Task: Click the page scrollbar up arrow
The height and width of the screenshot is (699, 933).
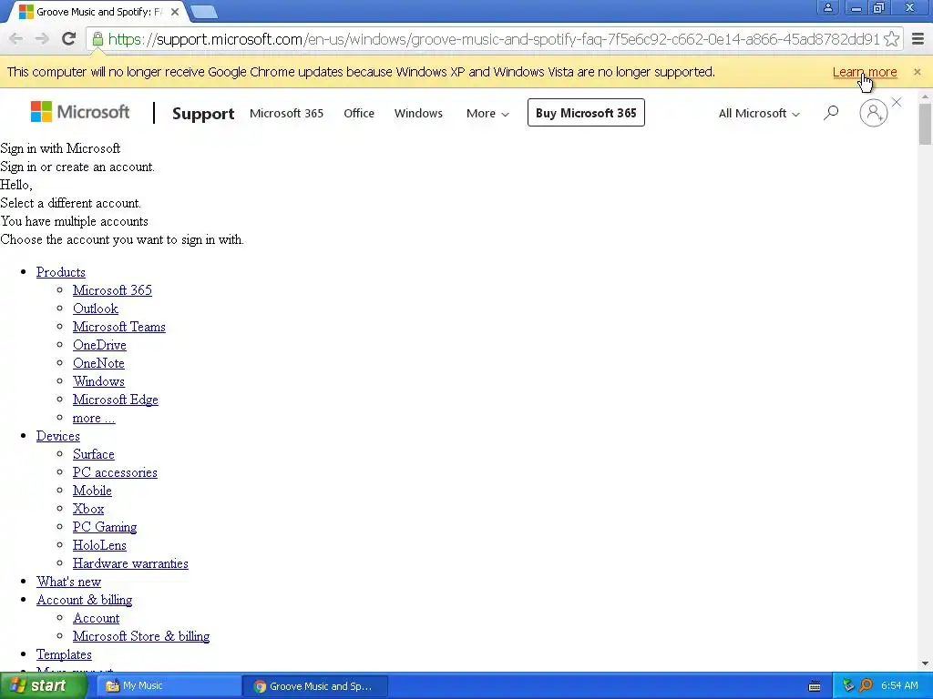Action: [926, 96]
